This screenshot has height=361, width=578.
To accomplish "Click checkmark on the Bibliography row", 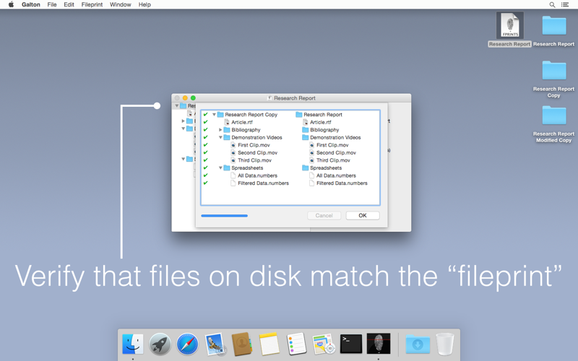I will point(206,130).
